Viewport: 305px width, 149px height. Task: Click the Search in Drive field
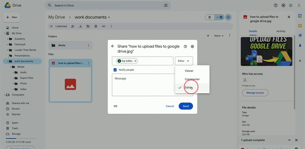pos(108,6)
